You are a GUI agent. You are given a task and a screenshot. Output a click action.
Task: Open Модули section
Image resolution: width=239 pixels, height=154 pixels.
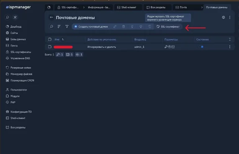13,96
